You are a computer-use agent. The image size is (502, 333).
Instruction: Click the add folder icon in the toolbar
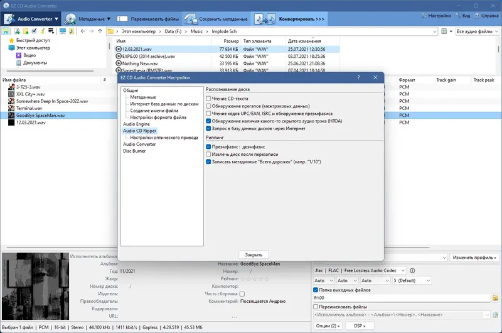[26, 31]
